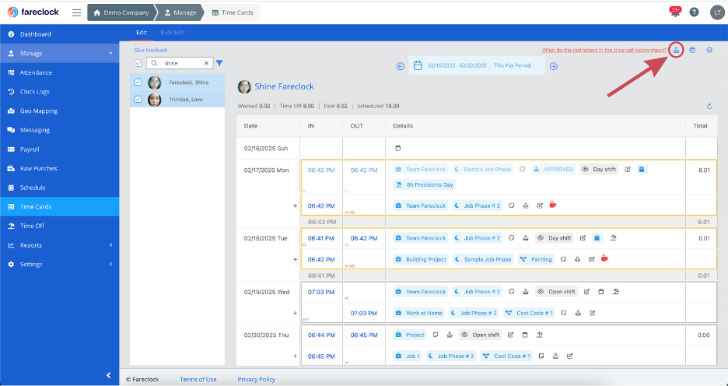Collapse the sidebar with the bottom chevron
This screenshot has height=386, width=728.
(109, 375)
